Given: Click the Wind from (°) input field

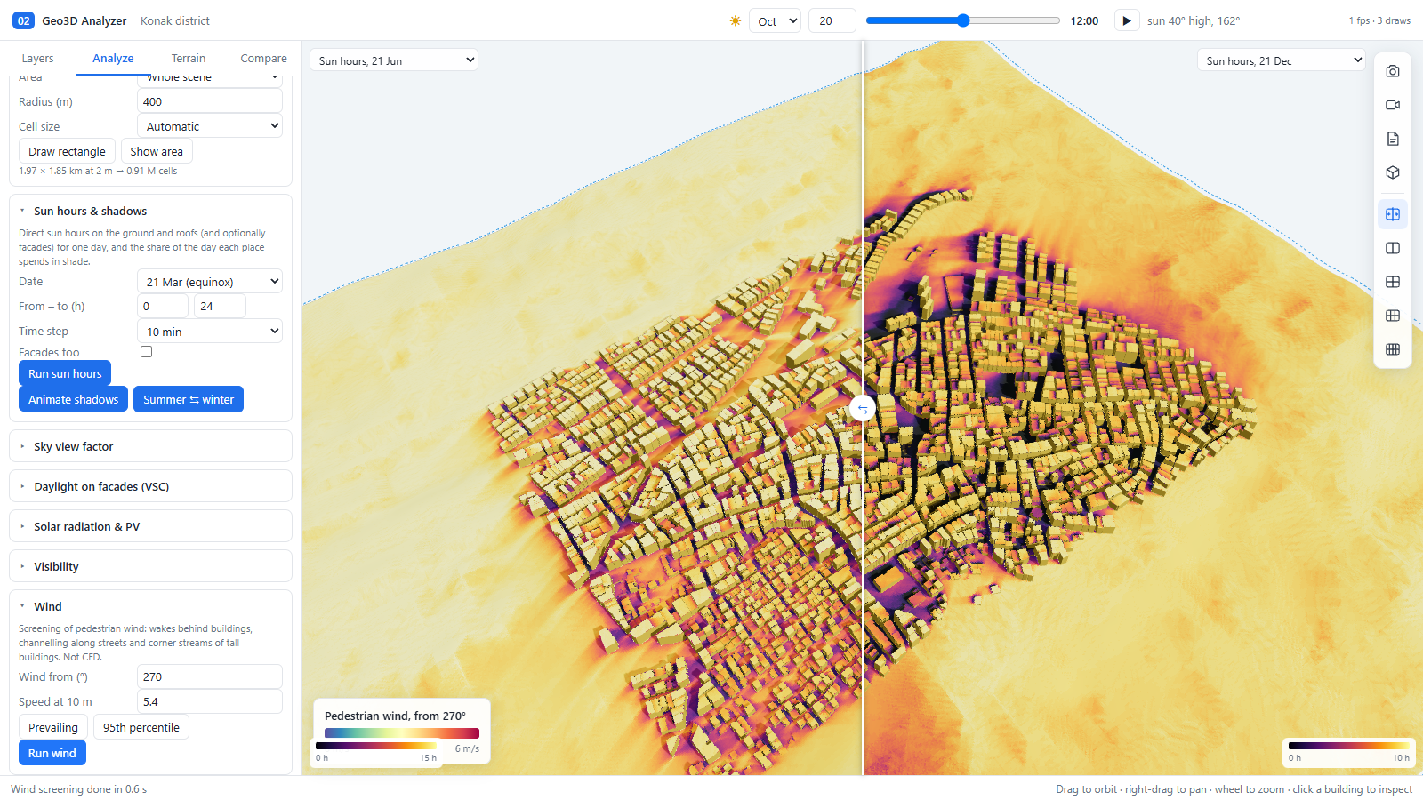Looking at the screenshot, I should [x=210, y=676].
